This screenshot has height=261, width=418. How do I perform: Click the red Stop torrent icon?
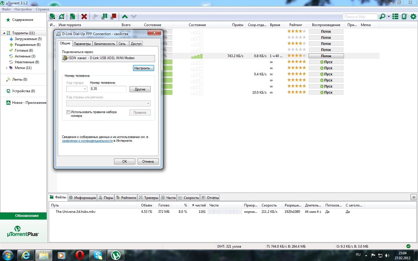click(113, 17)
